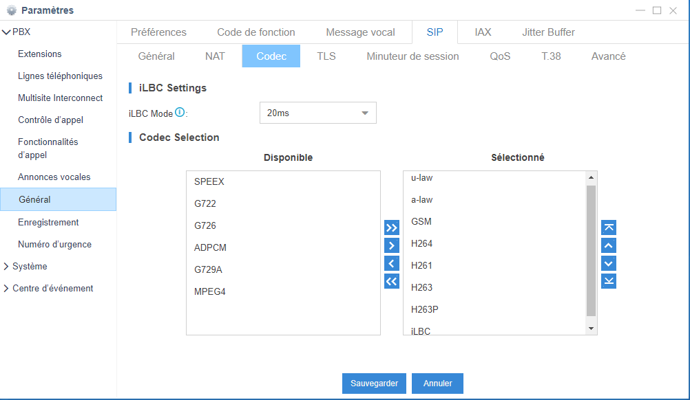Click the Annuler button
Viewport: 690px width, 400px height.
(437, 384)
